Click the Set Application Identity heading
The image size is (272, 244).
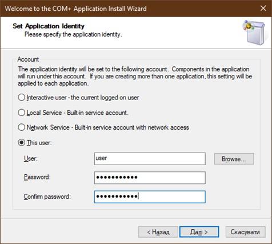(x=49, y=26)
